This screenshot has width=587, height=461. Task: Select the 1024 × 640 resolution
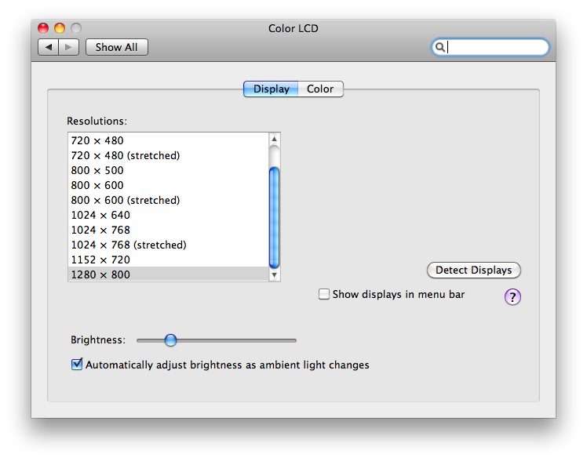coord(169,216)
